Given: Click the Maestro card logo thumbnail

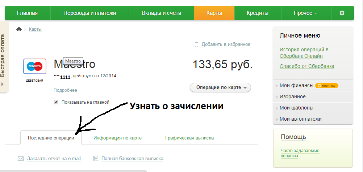Looking at the screenshot, I should (x=35, y=66).
